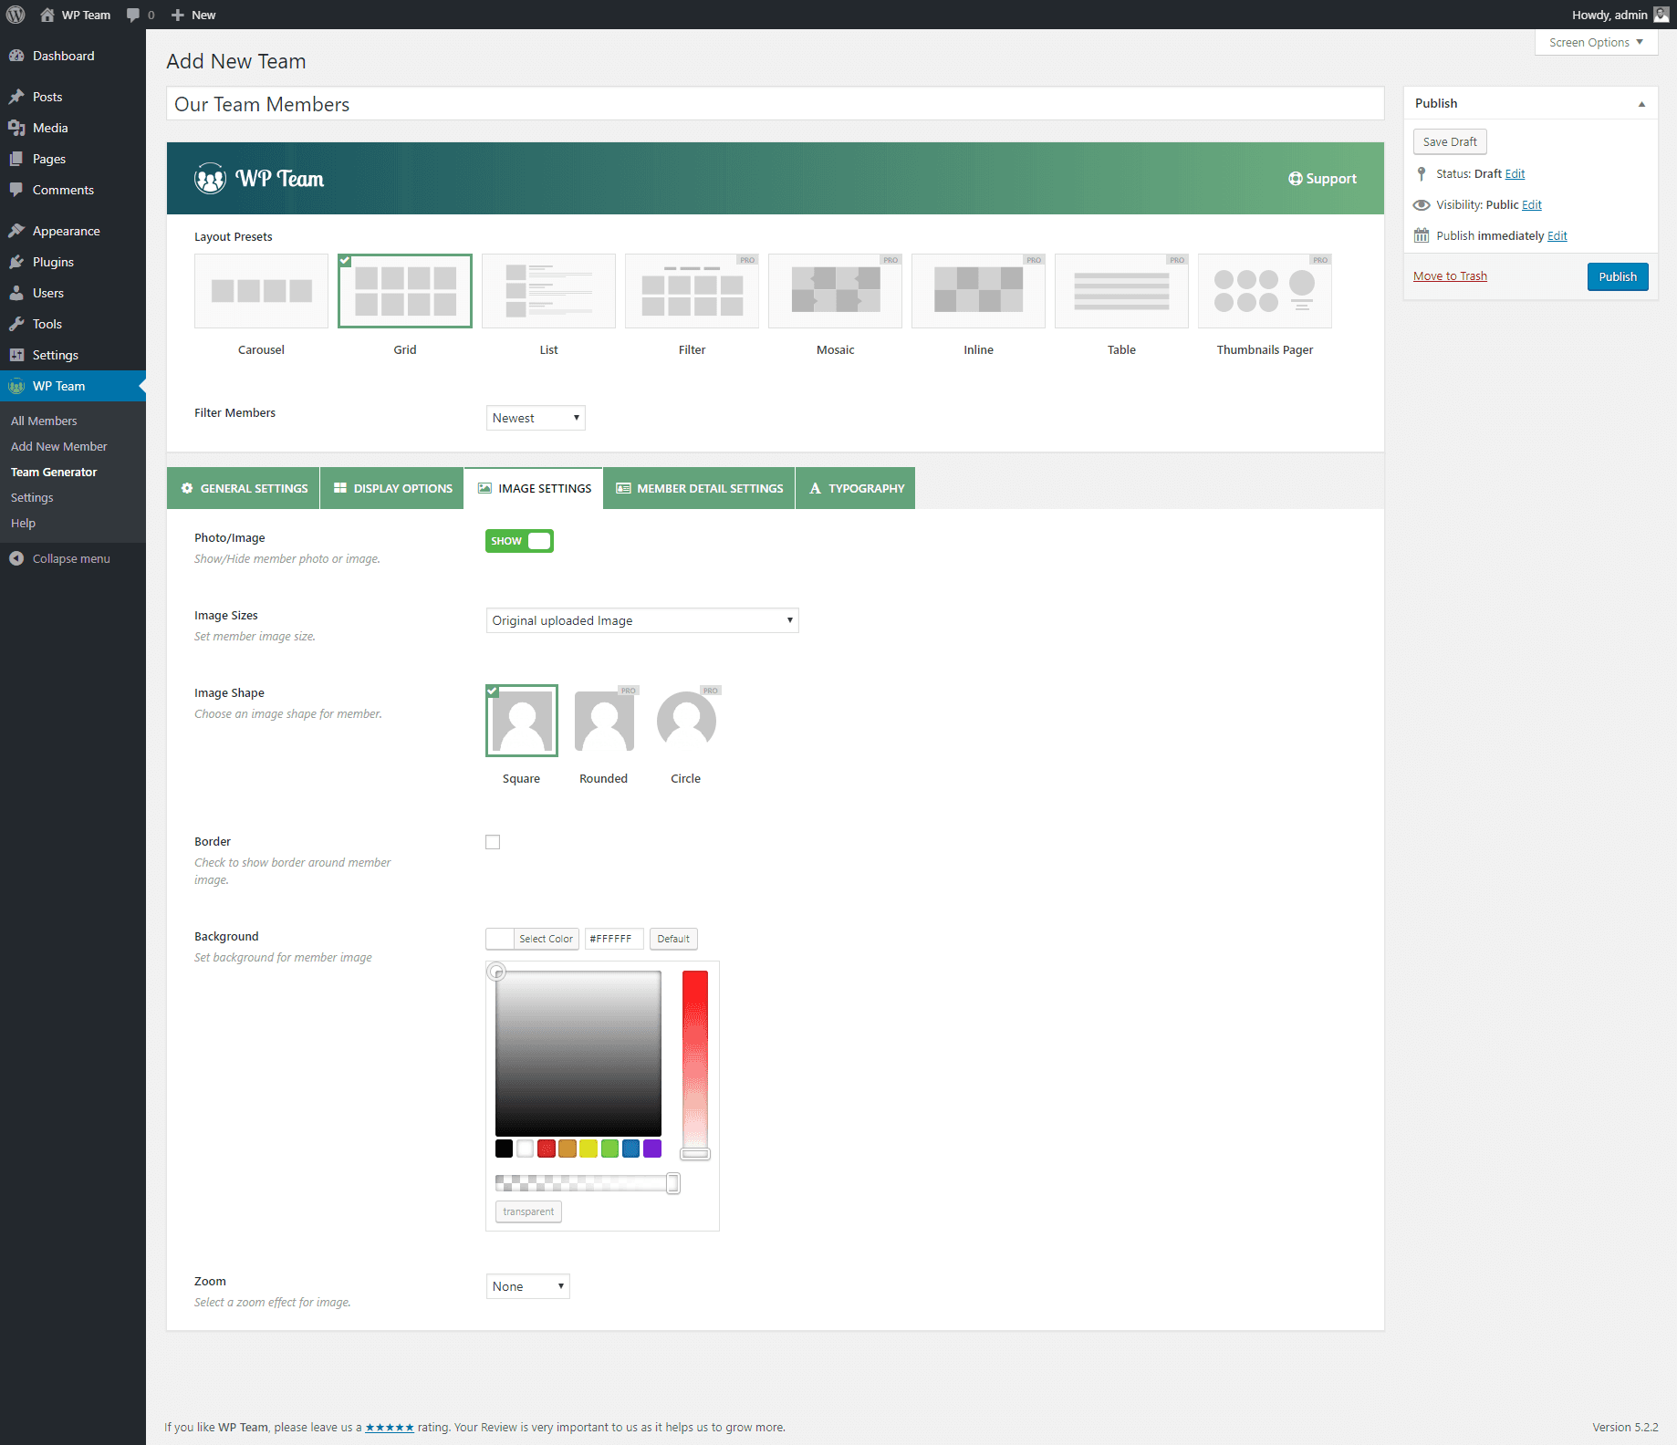The width and height of the screenshot is (1677, 1445).
Task: Select the Square image shape option
Action: click(x=522, y=722)
